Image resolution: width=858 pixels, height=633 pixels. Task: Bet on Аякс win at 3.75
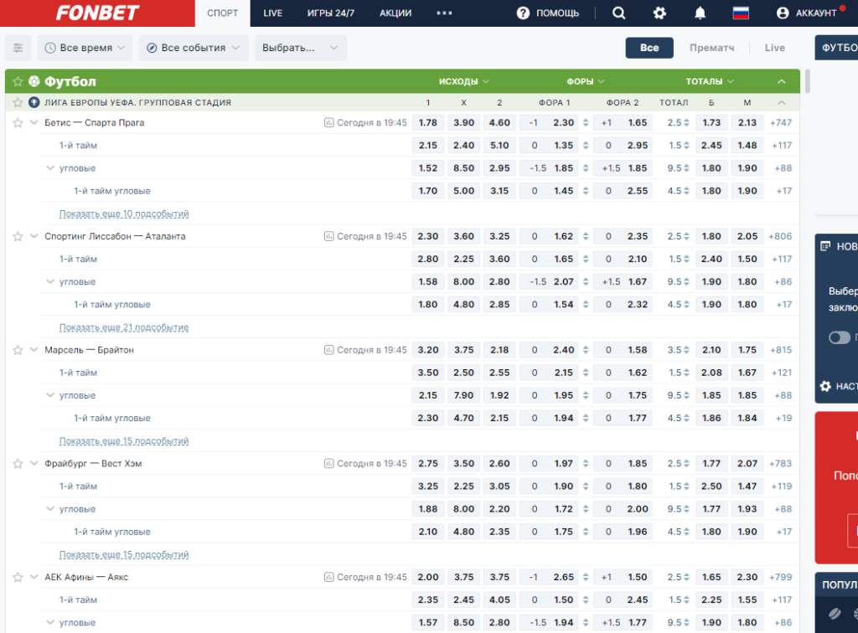pyautogui.click(x=499, y=577)
